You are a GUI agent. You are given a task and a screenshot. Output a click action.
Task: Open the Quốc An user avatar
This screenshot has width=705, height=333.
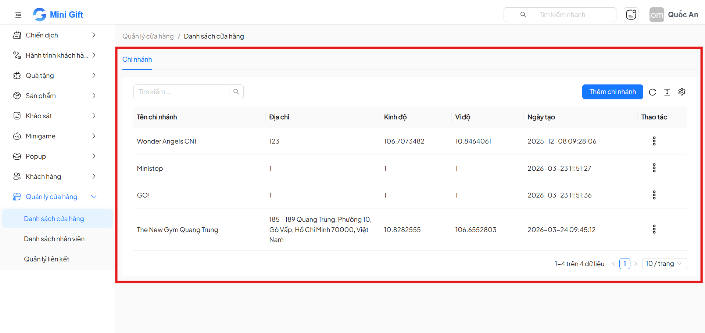pyautogui.click(x=656, y=15)
